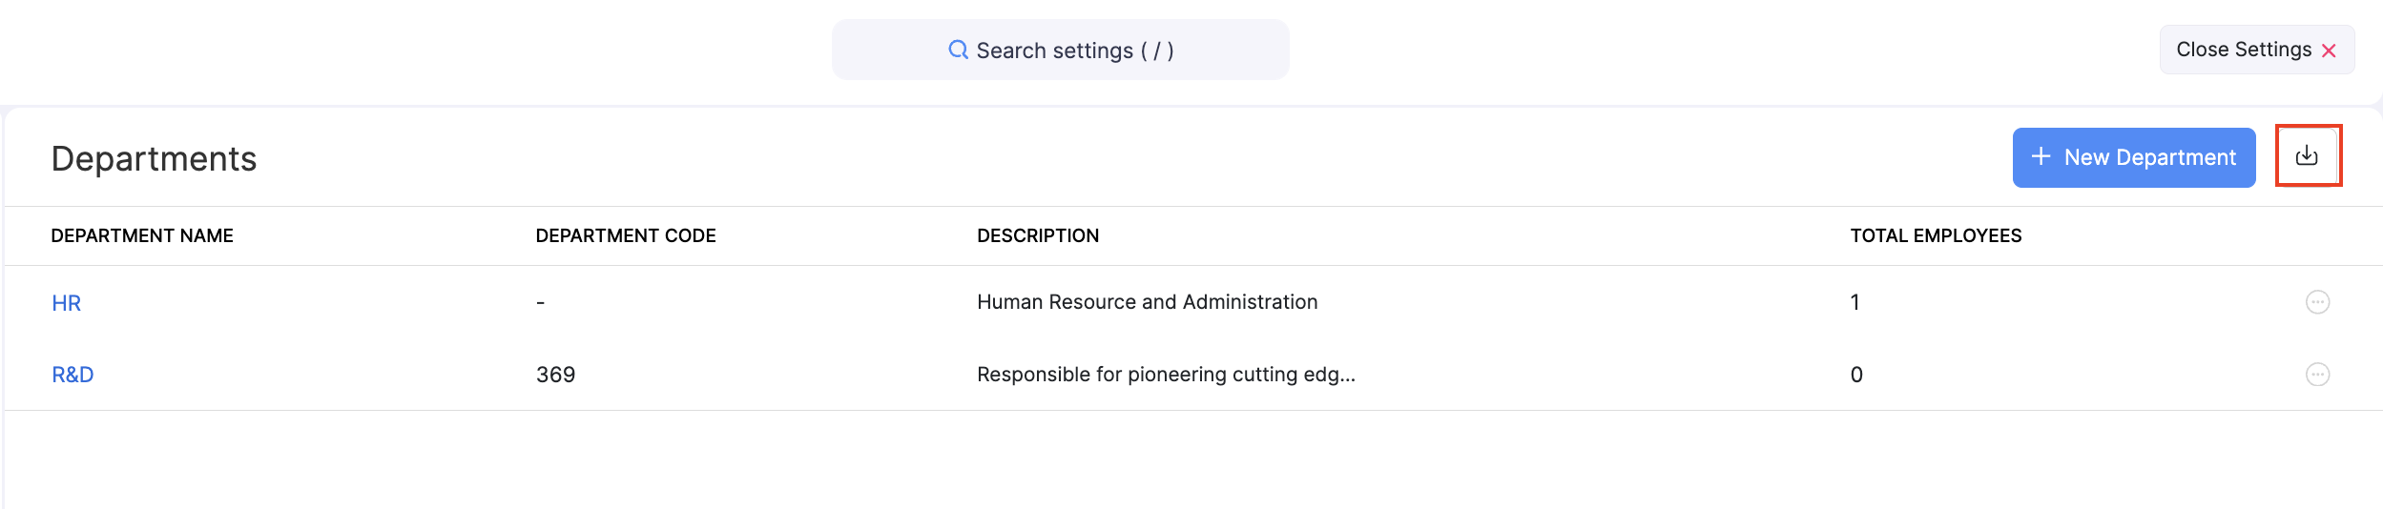Viewport: 2383px width, 509px height.
Task: Click the Department Name column header
Action: 142,235
